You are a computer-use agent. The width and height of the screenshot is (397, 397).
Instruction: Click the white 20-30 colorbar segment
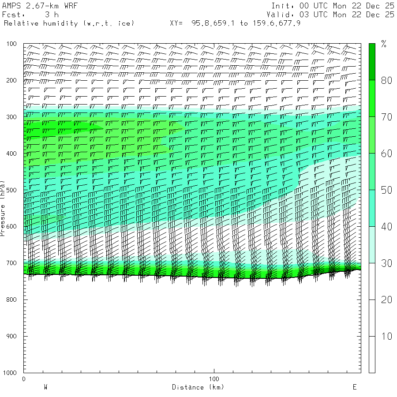coord(372,281)
